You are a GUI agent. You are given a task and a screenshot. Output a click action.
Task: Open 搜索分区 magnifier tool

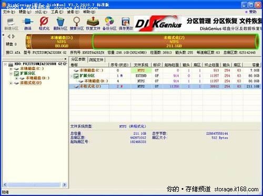click(76, 24)
